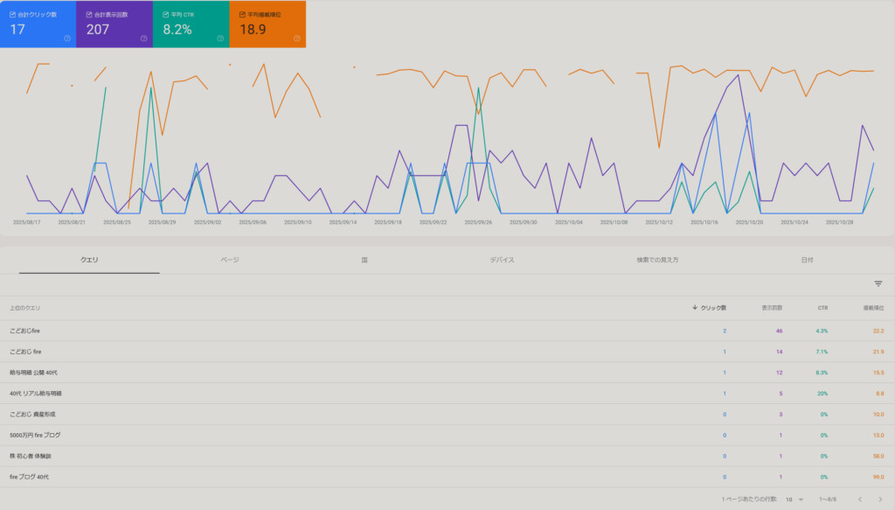Toggle the 平均 CTR metric checkbox
The width and height of the screenshot is (895, 510).
click(x=166, y=15)
